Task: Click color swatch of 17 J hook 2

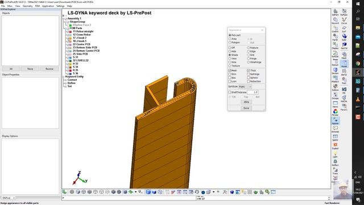Action: coord(70,38)
